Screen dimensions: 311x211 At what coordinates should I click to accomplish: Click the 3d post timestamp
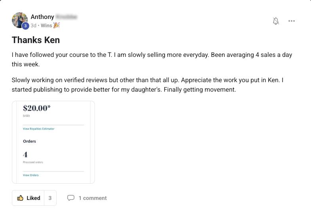tap(34, 26)
